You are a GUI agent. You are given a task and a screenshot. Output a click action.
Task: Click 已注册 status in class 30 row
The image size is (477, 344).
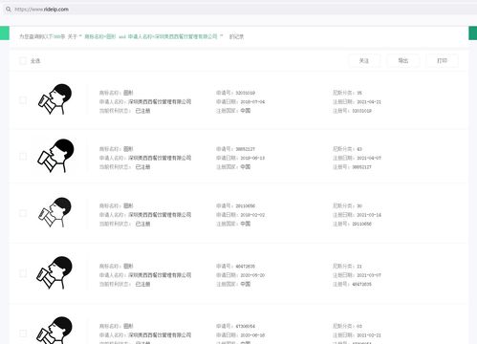142,224
